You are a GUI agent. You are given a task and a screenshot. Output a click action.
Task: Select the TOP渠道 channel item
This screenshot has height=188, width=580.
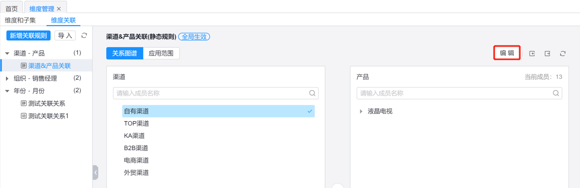pyautogui.click(x=136, y=123)
